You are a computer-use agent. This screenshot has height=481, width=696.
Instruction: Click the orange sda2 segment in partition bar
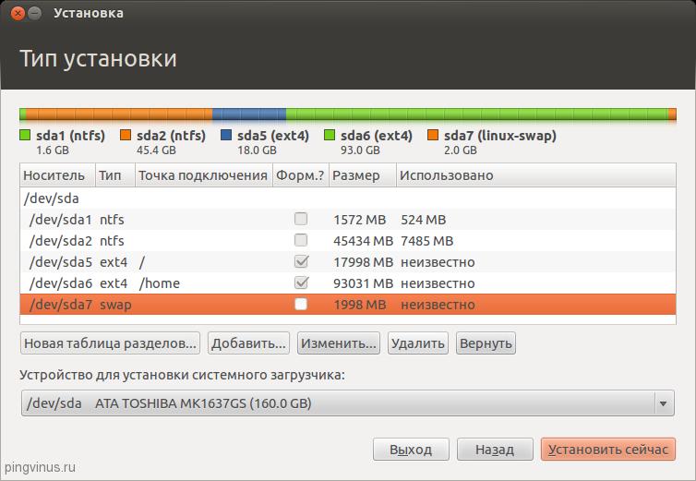pos(119,114)
